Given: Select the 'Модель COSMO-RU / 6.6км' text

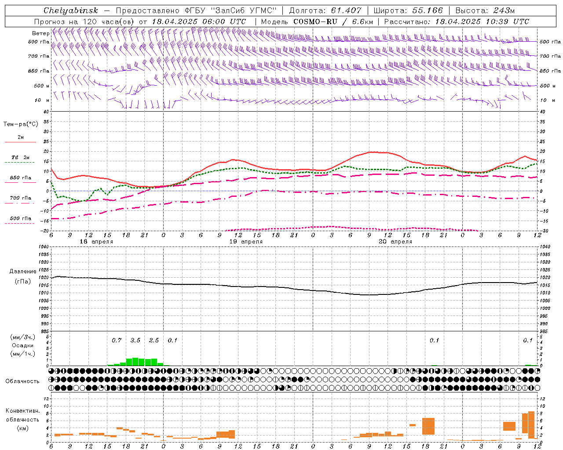Looking at the screenshot, I should 317,22.
